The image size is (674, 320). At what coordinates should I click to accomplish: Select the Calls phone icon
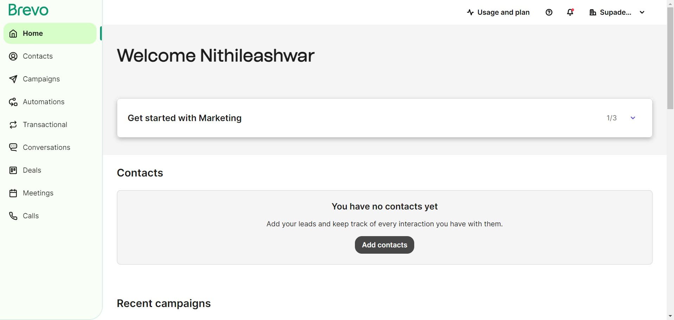13,215
